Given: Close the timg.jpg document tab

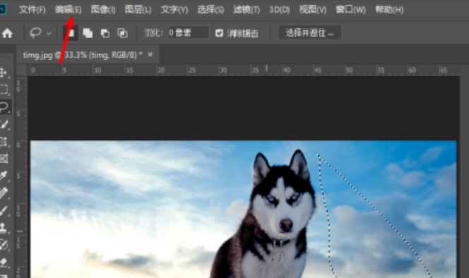Looking at the screenshot, I should (150, 55).
